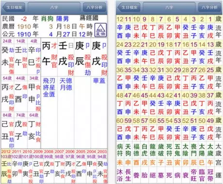
Task: Select the 84歲 luck pillar header
Action: pyautogui.click(x=7, y=115)
